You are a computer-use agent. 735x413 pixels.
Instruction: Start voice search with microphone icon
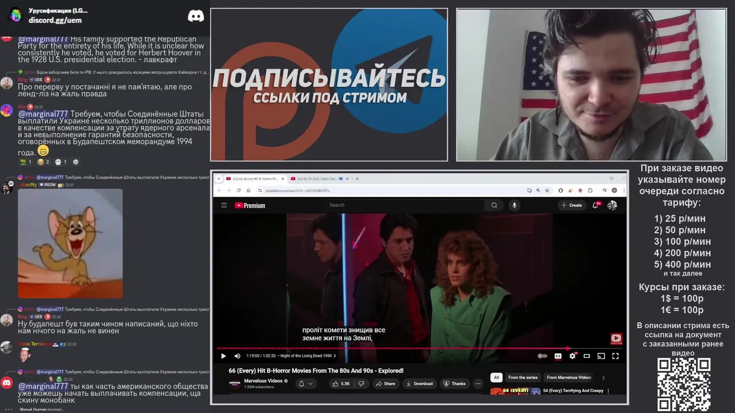(x=514, y=205)
